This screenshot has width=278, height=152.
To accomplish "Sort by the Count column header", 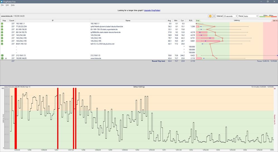I will point(12,21).
